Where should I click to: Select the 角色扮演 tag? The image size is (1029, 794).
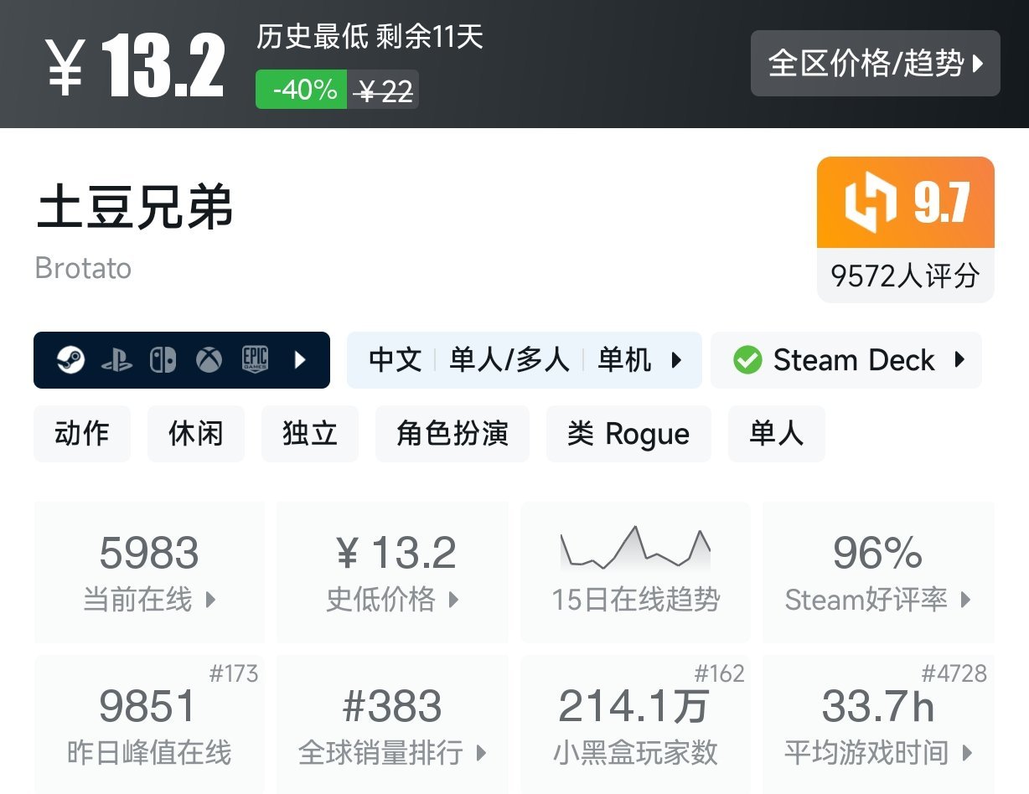click(x=452, y=434)
